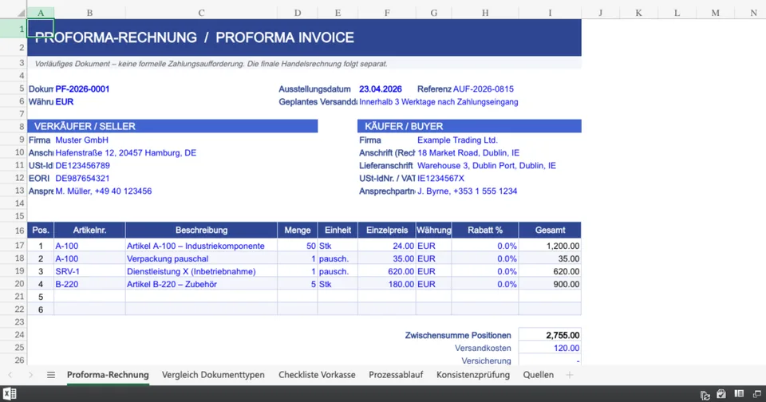Switch to the Proforma-Rechnung sheet tab

coord(108,375)
